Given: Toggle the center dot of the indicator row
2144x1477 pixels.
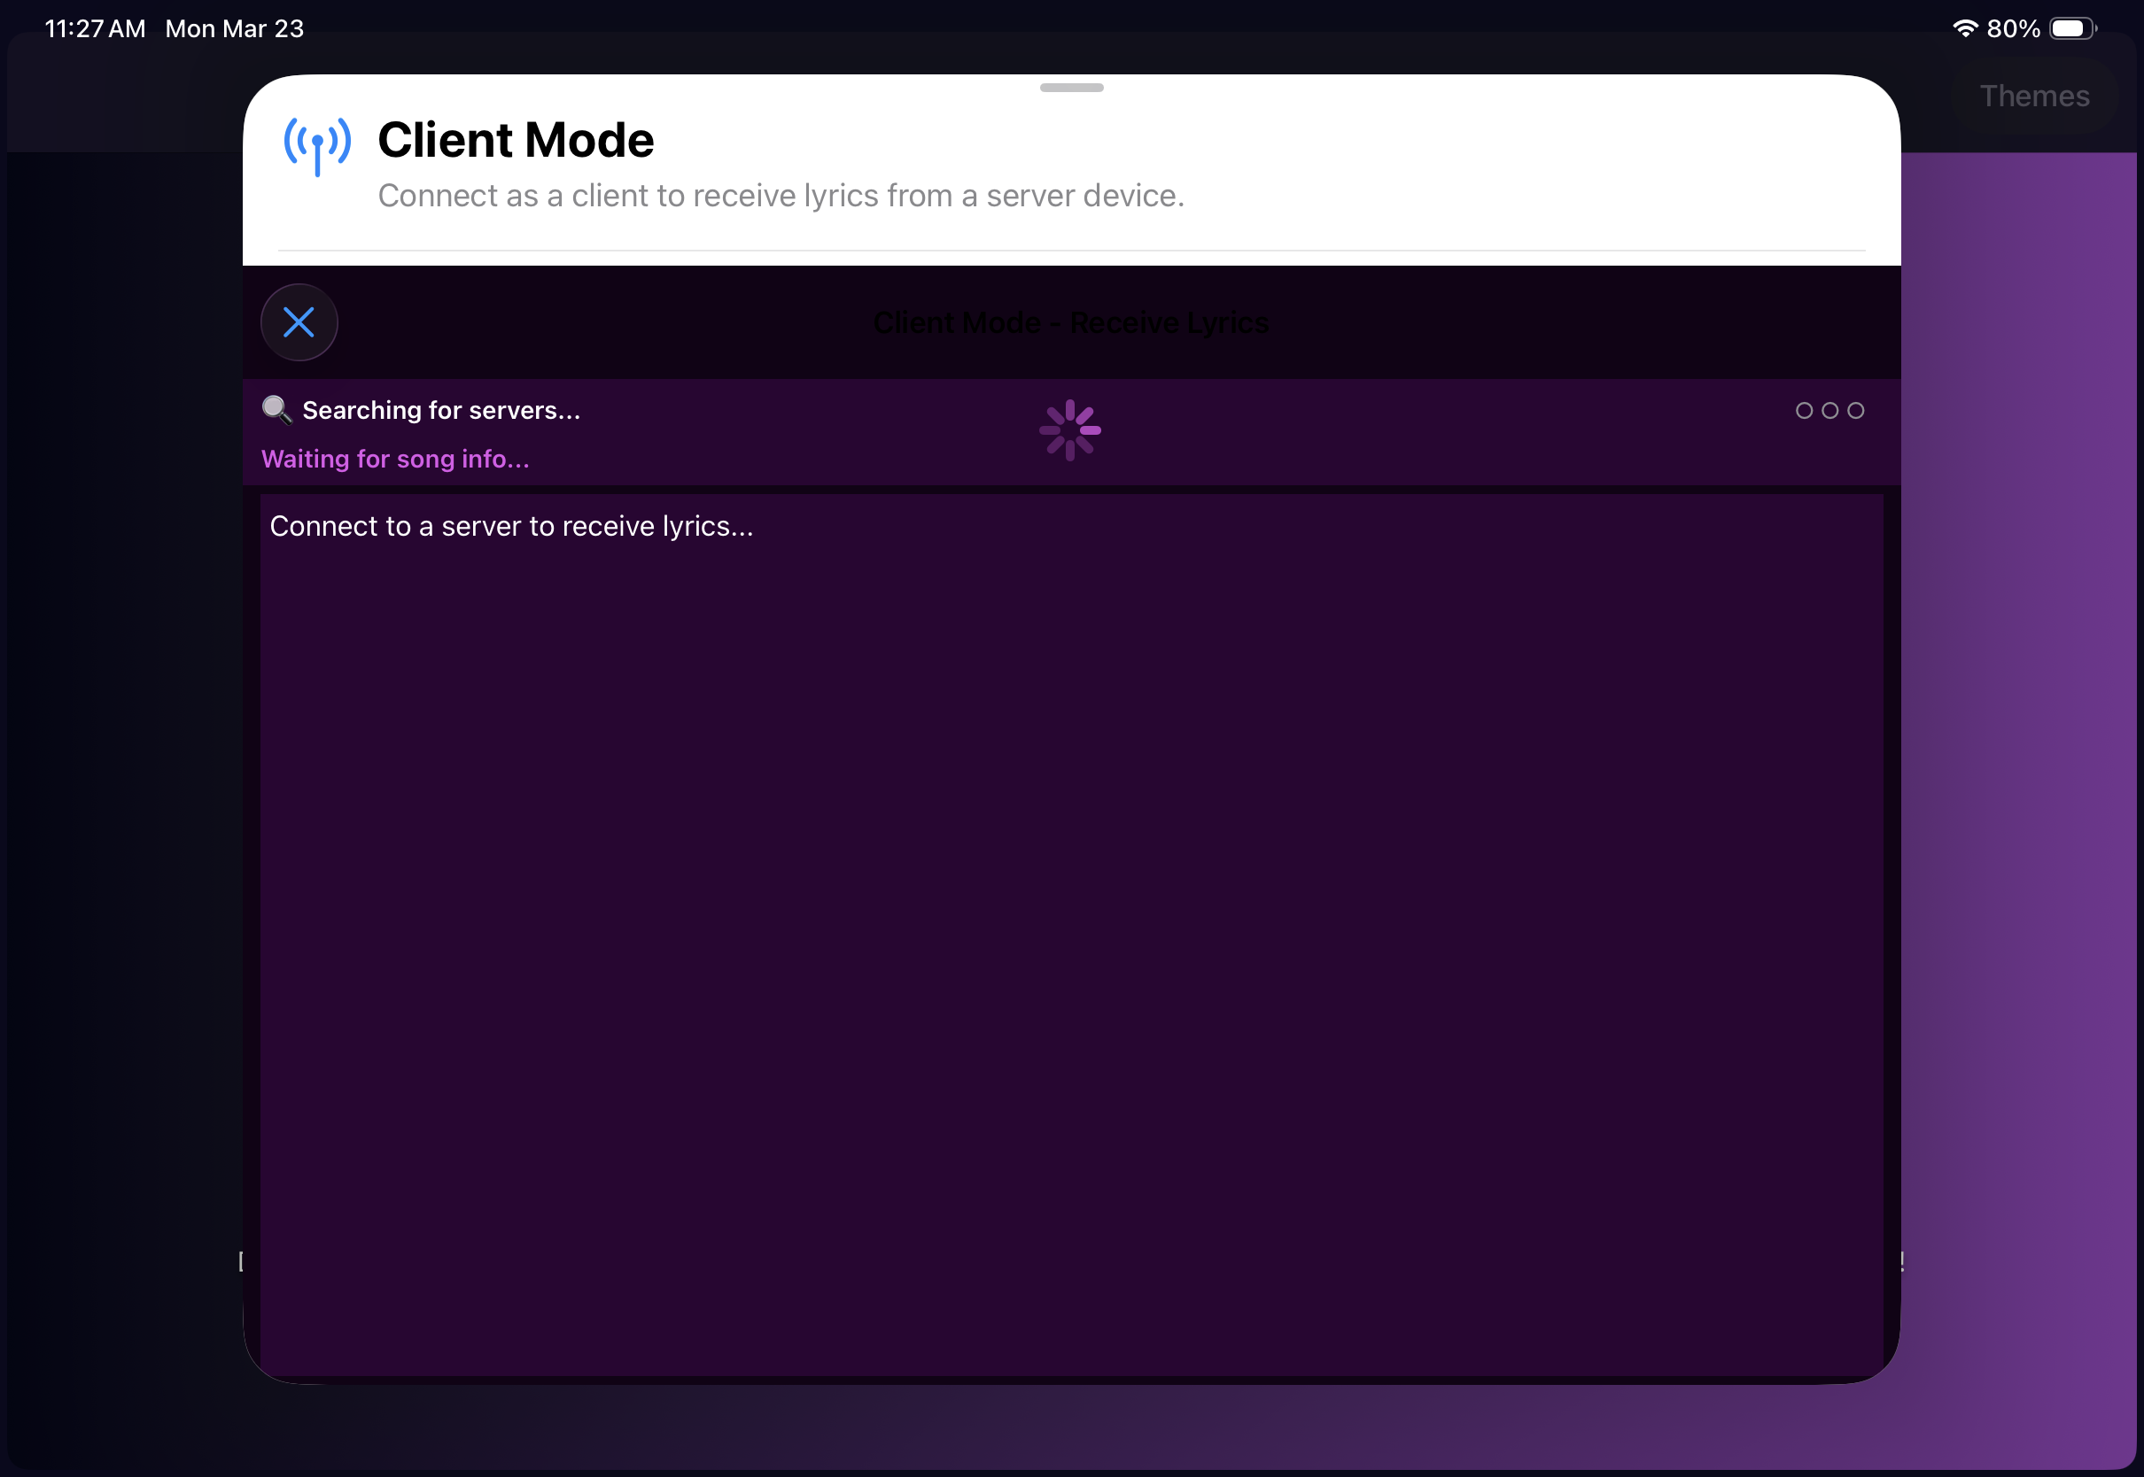Looking at the screenshot, I should tap(1830, 410).
